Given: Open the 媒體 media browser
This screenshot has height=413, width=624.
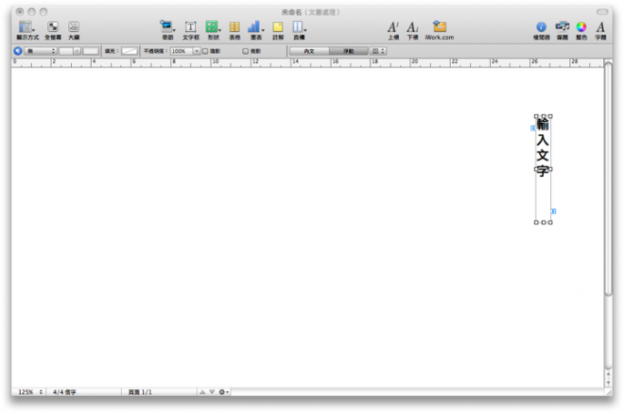Looking at the screenshot, I should pyautogui.click(x=562, y=27).
